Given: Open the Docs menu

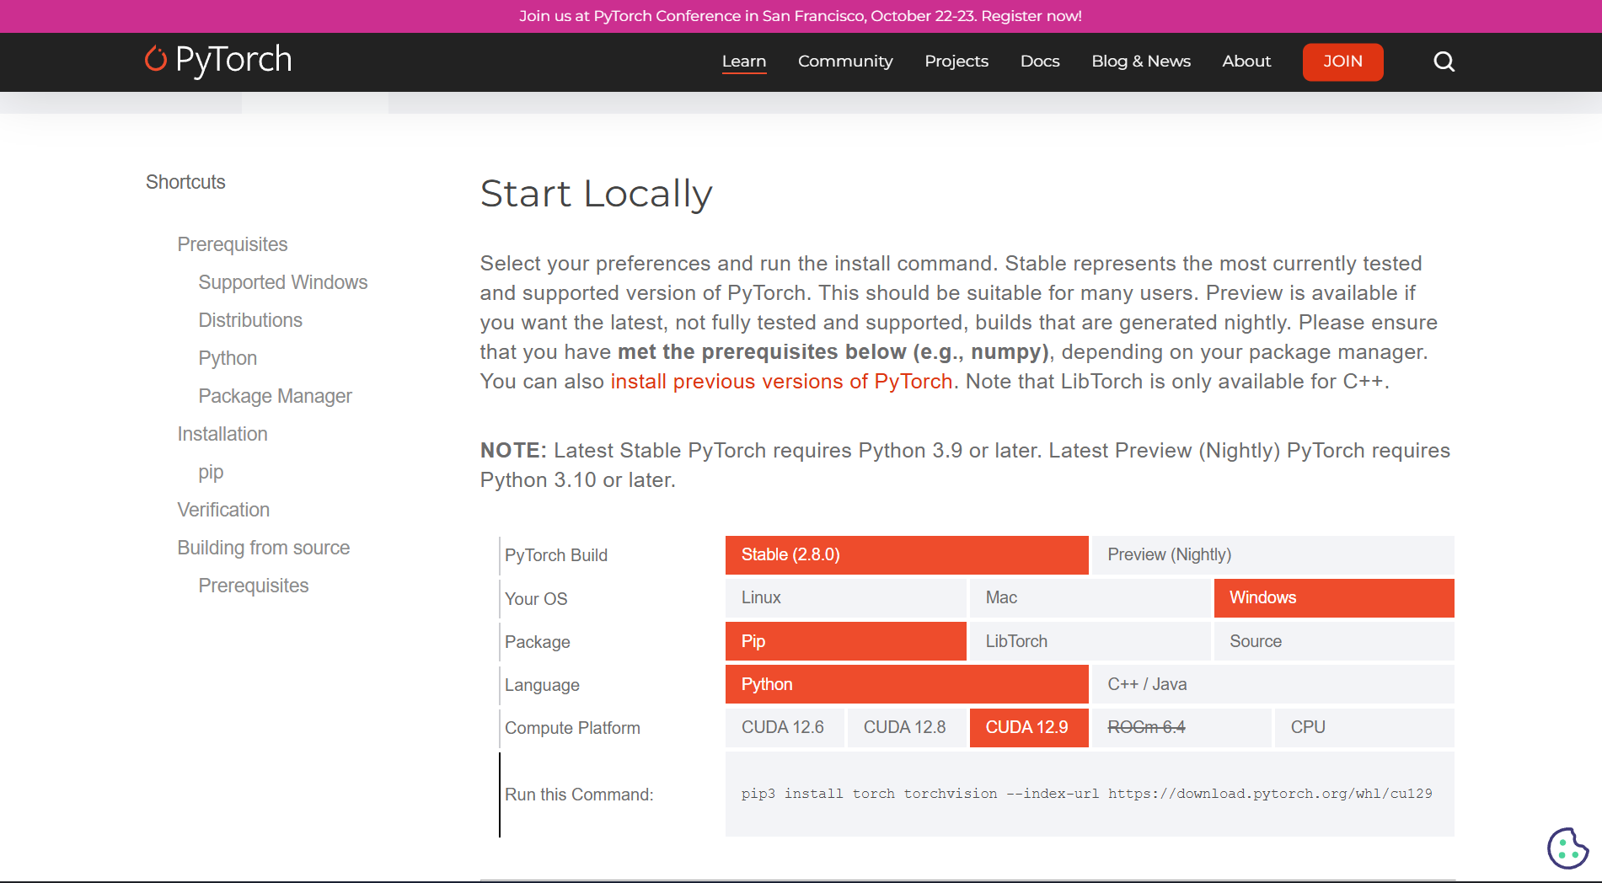Looking at the screenshot, I should 1040,62.
